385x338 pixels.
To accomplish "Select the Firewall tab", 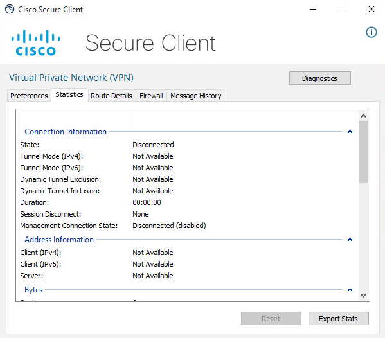I will point(151,96).
